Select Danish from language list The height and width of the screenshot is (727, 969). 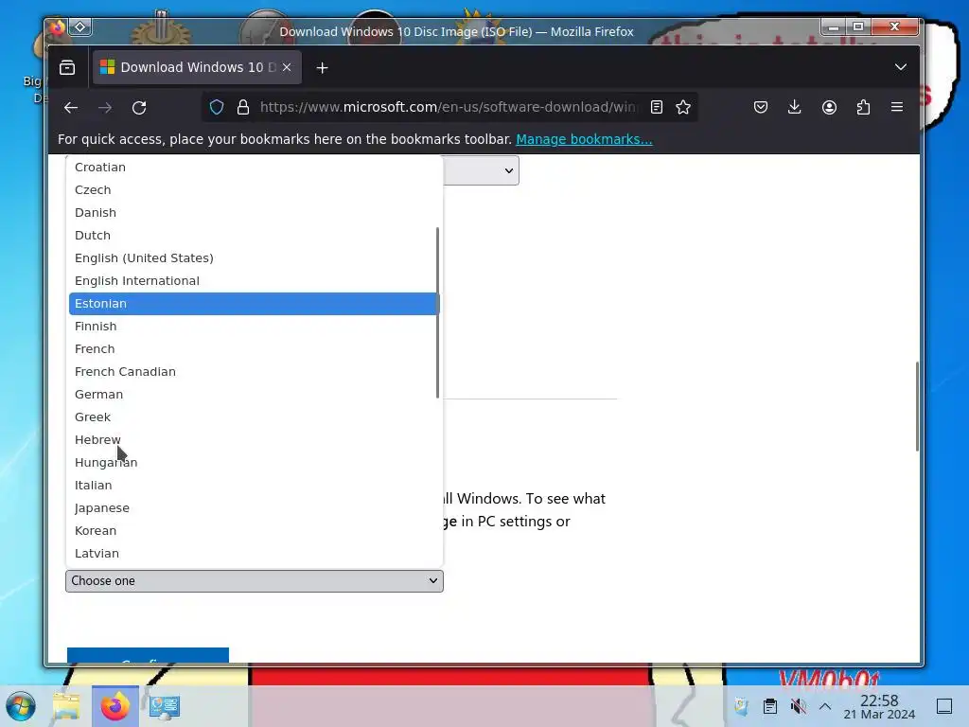254,213
